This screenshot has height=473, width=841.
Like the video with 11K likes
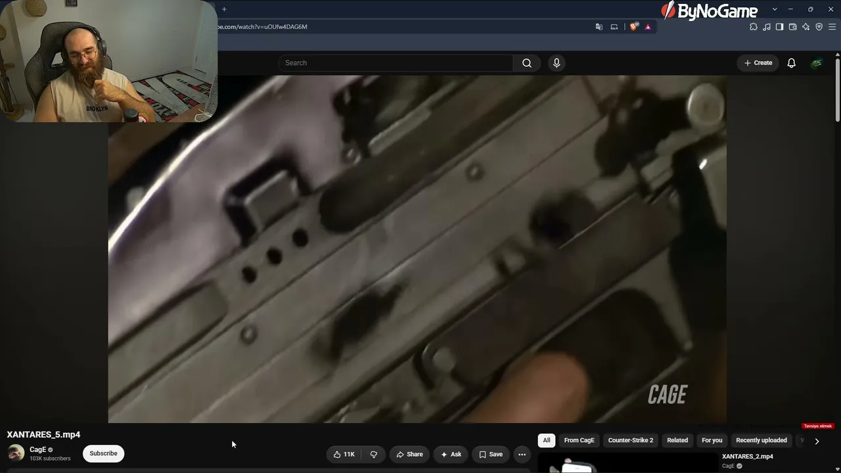[344, 454]
